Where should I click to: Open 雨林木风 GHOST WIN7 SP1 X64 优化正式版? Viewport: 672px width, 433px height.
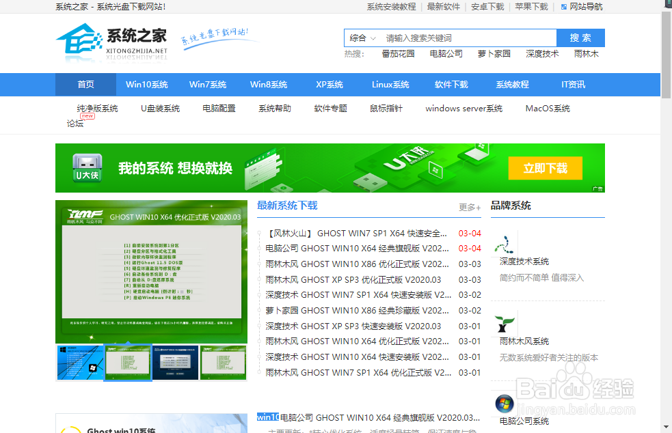coord(358,373)
